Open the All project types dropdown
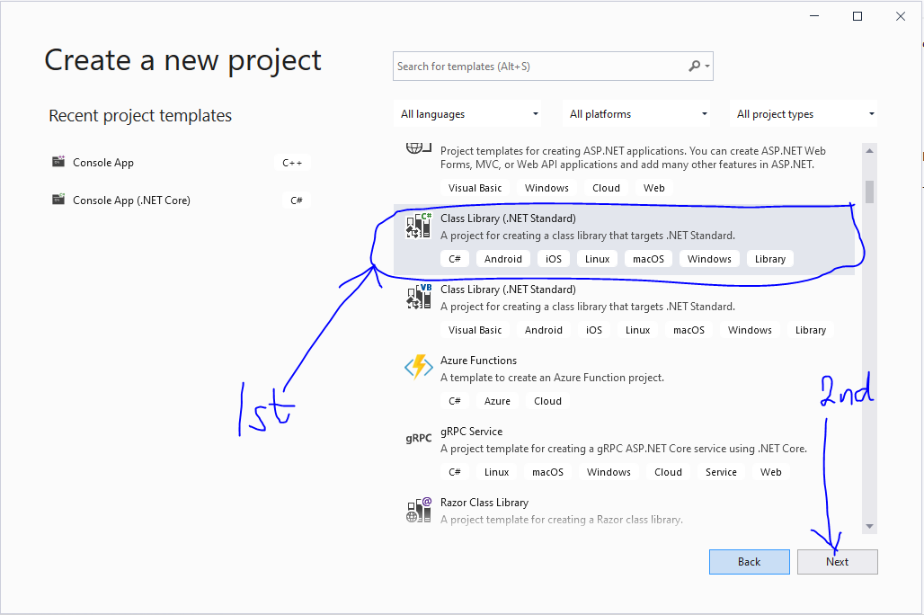Image resolution: width=924 pixels, height=615 pixels. coord(804,114)
